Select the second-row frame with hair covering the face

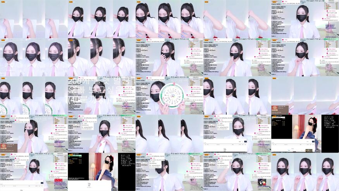pyautogui.click(x=102, y=57)
